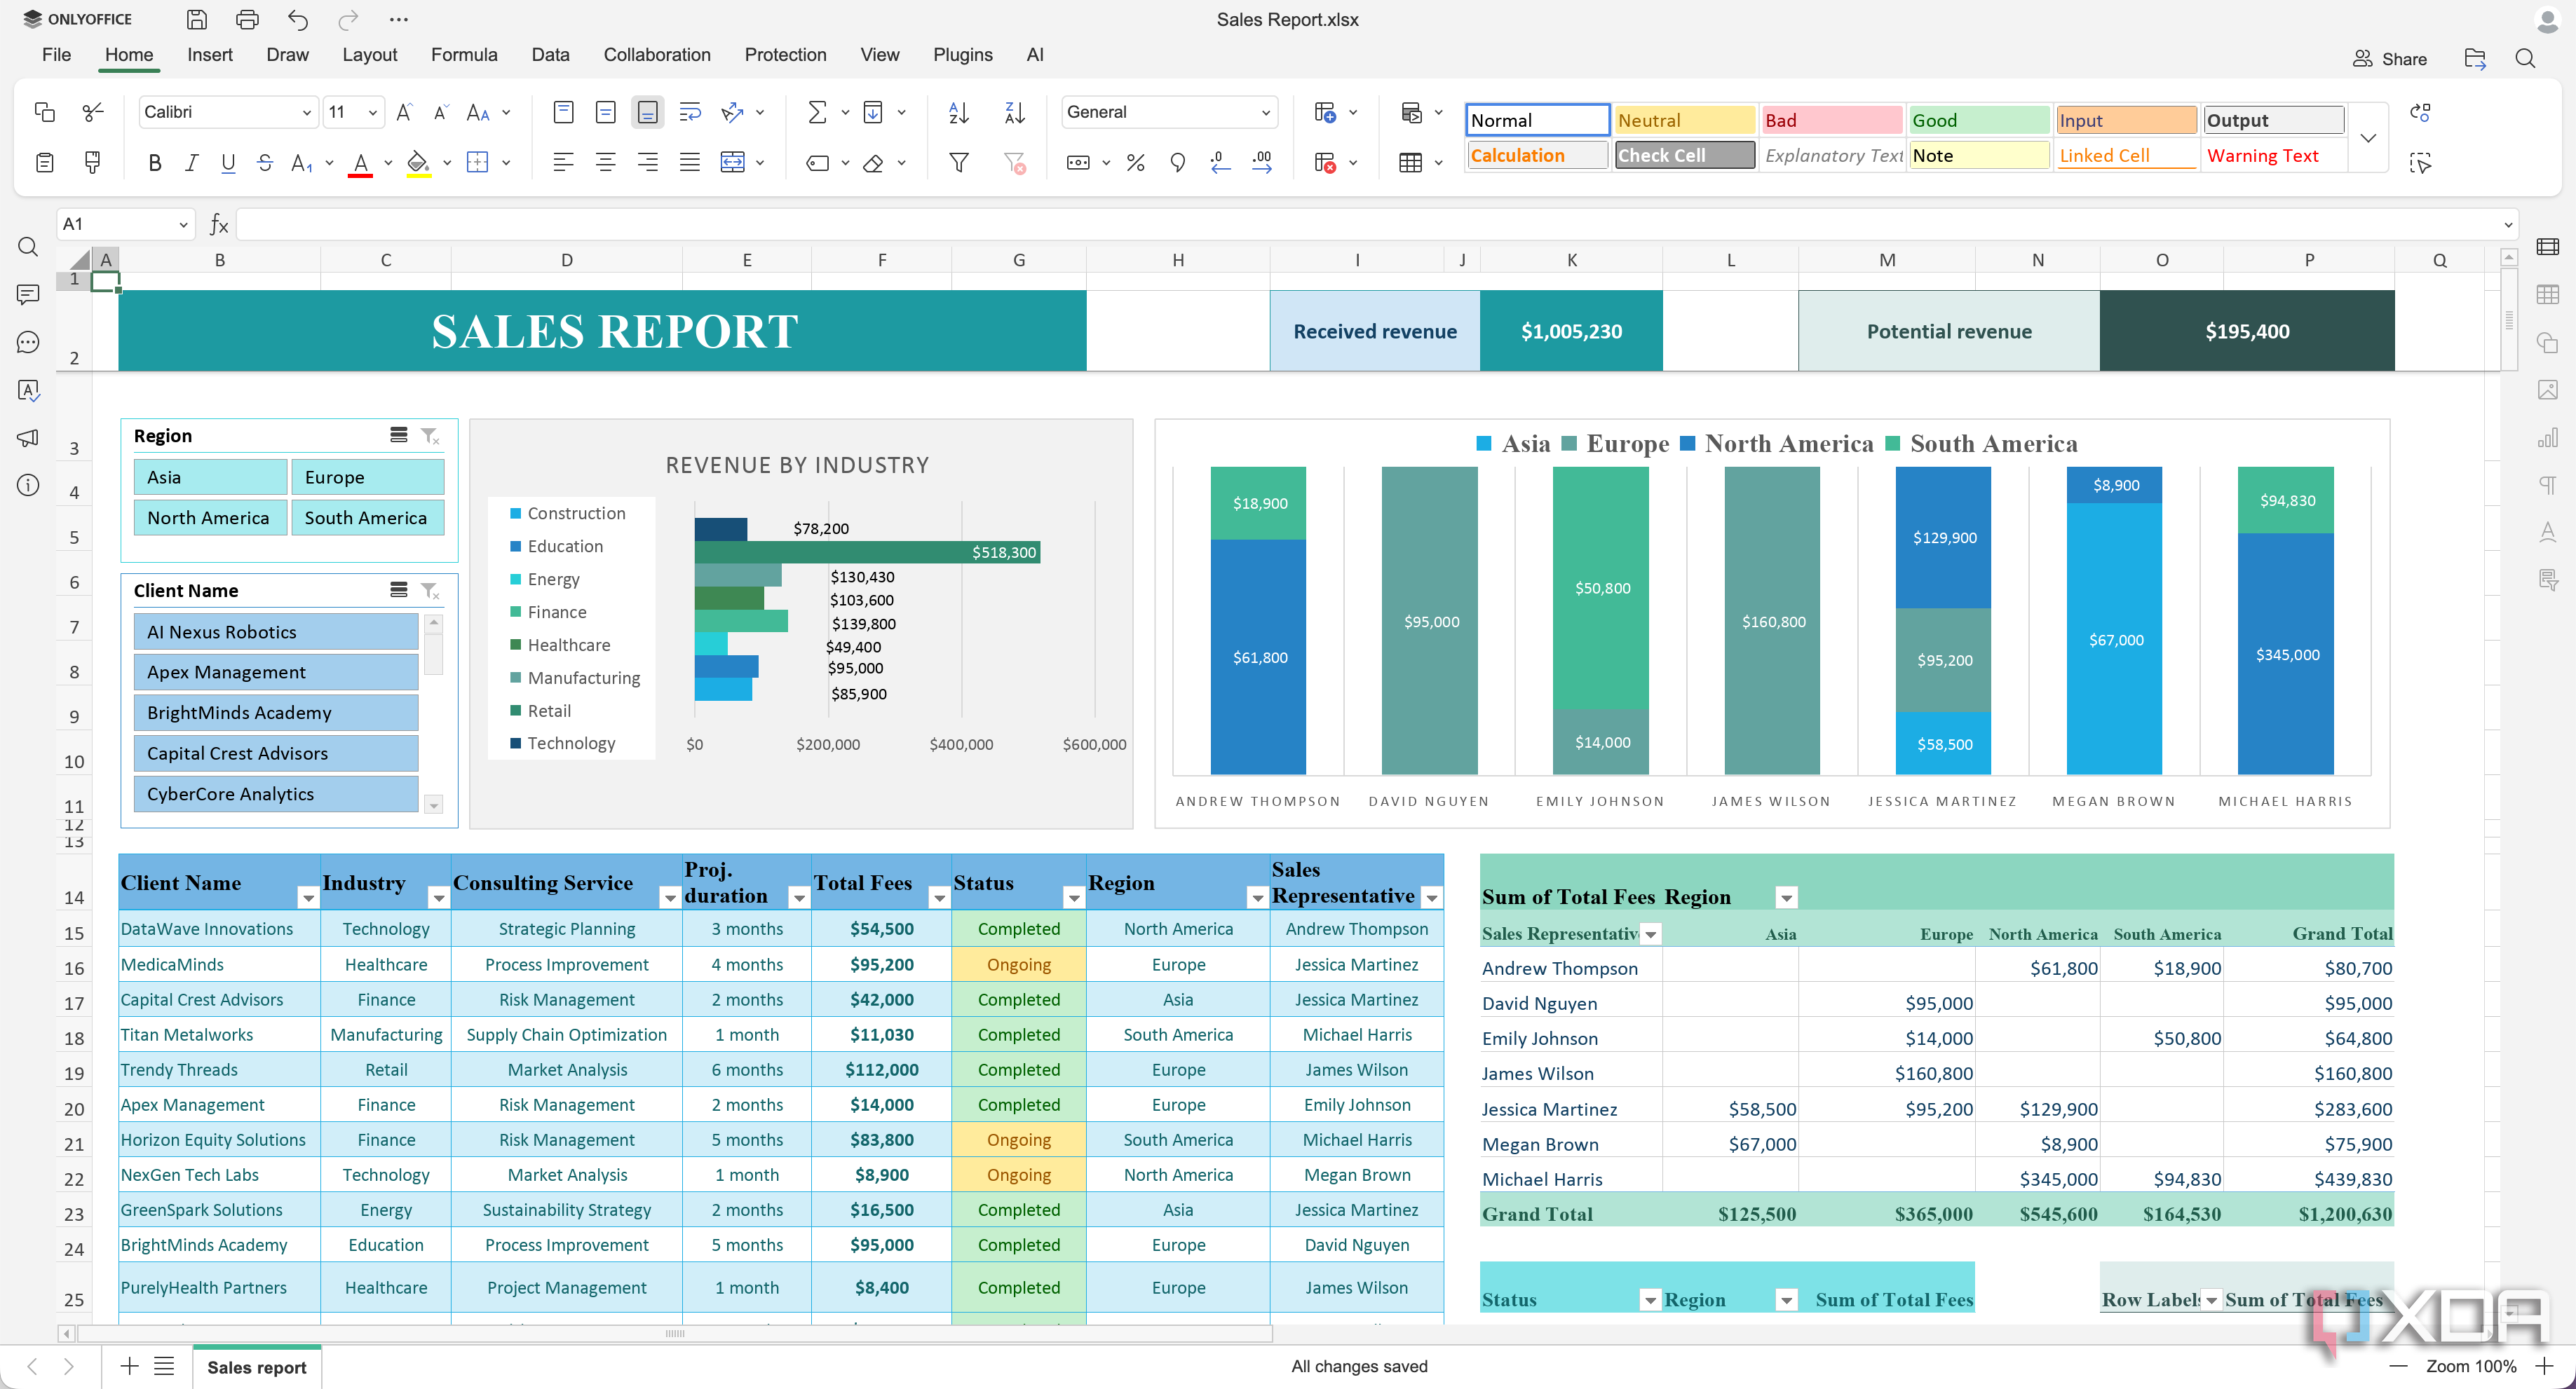Click the Share button
This screenshot has height=1389, width=2576.
pyautogui.click(x=2389, y=59)
